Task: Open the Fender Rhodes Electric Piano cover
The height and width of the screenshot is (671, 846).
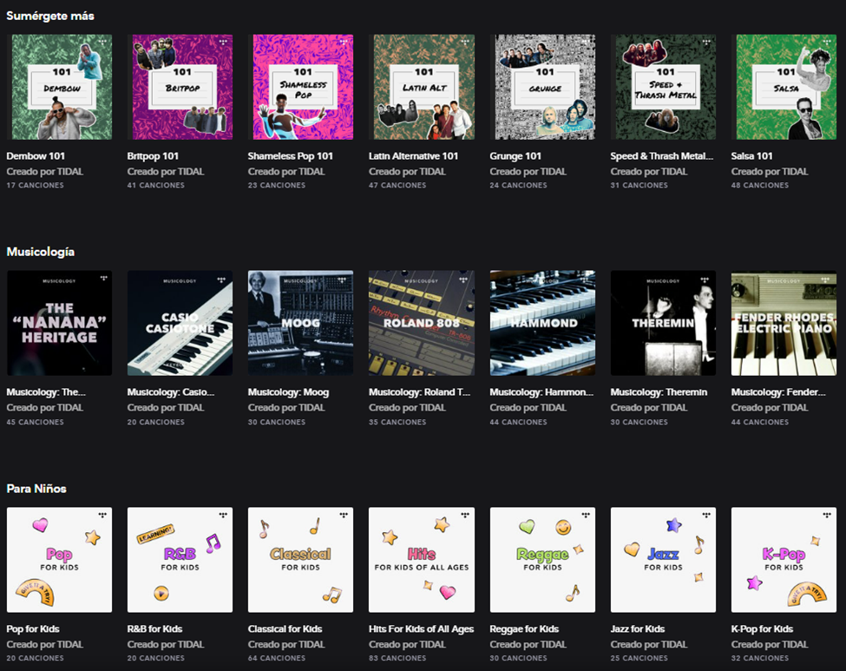Action: [x=784, y=323]
